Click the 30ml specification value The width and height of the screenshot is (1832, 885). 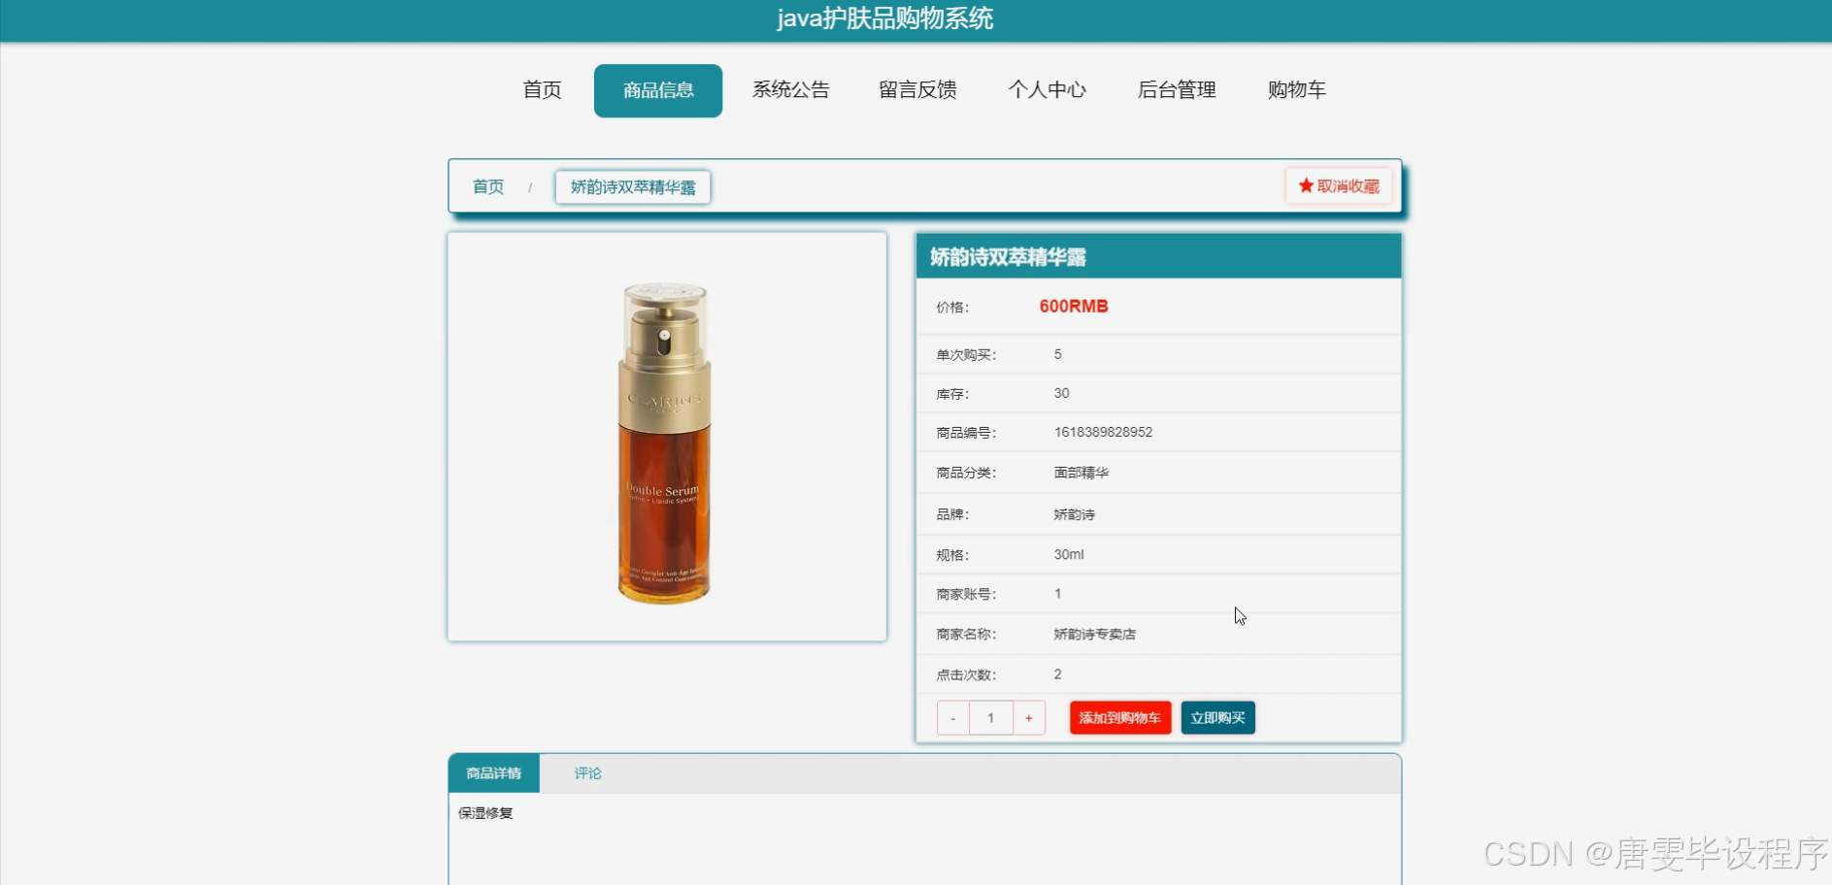pyautogui.click(x=1069, y=554)
